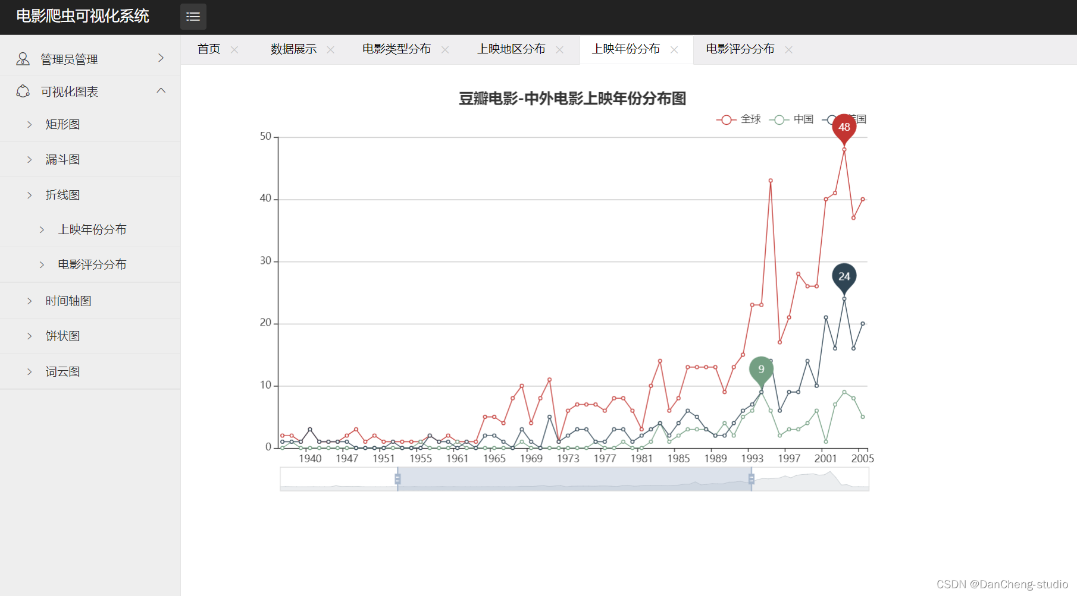This screenshot has width=1077, height=596.
Task: Expand the 饼状图 submenu chevron
Action: pyautogui.click(x=30, y=336)
